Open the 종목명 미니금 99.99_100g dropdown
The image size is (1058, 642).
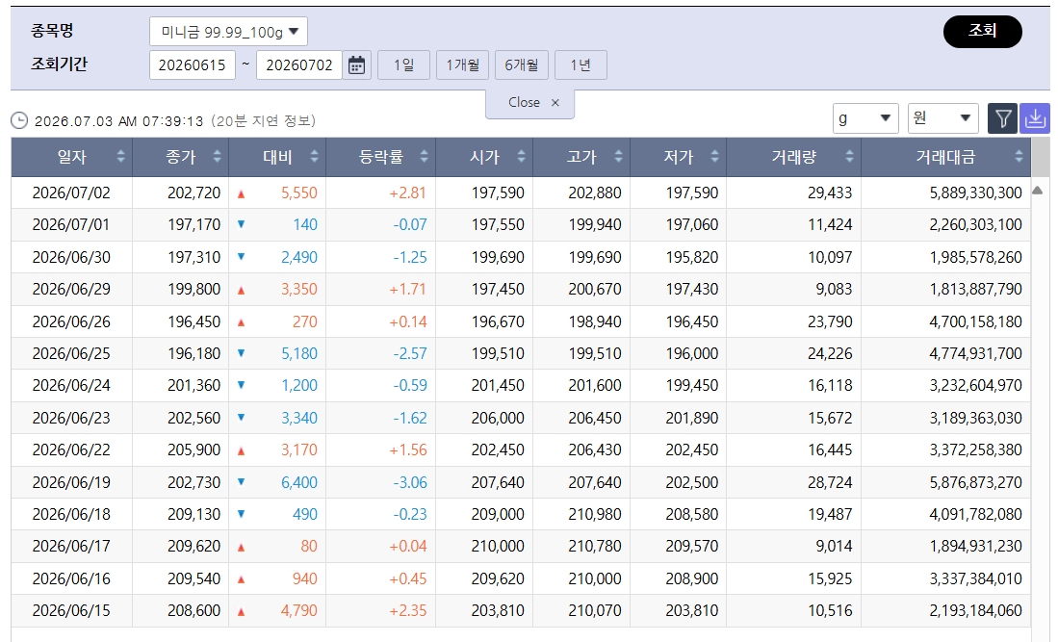pos(228,32)
